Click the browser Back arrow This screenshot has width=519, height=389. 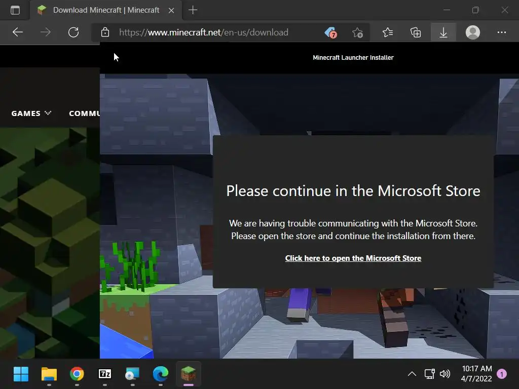(x=18, y=32)
